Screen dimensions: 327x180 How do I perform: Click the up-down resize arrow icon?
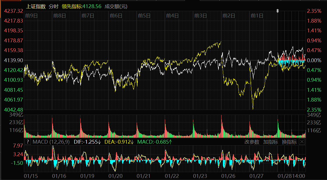pos(277,11)
